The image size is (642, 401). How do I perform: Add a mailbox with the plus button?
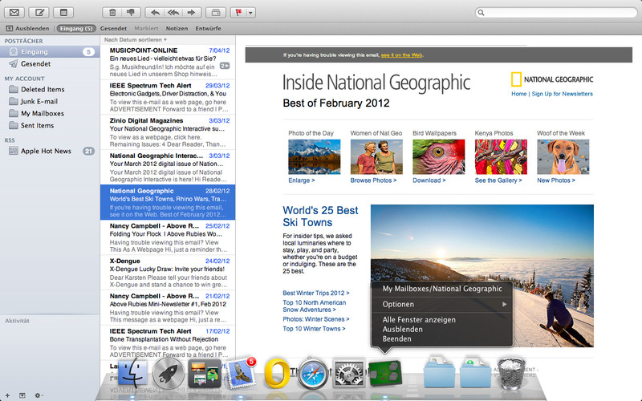coord(7,395)
